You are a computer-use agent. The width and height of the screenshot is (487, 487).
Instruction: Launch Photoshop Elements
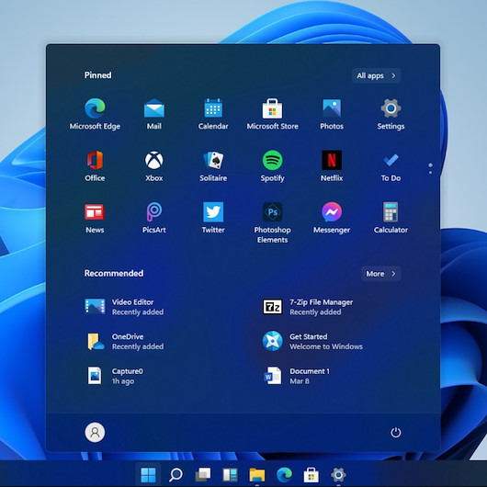[x=272, y=222]
